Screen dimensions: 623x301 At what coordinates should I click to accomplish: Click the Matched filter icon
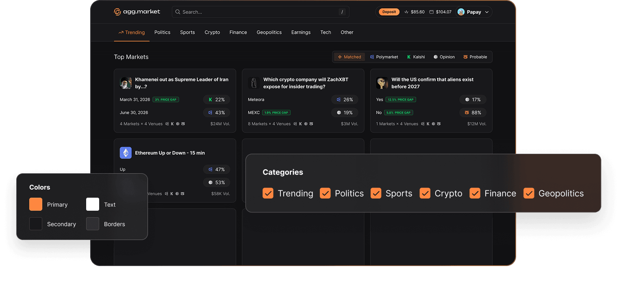(x=340, y=57)
